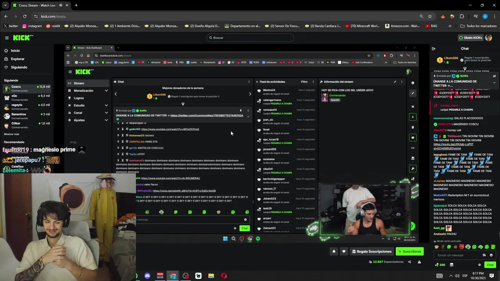Send message with the green Chat button
Screen dimensions: 500x281
[x=490, y=265]
